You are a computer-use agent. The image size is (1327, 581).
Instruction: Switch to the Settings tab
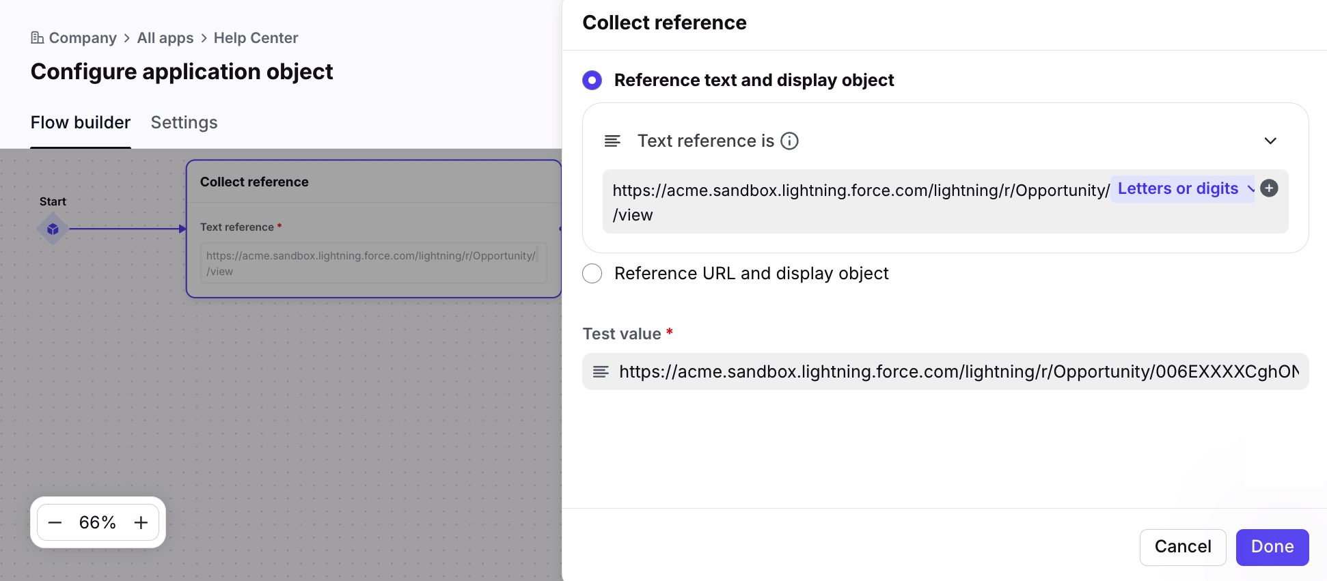[x=184, y=122]
